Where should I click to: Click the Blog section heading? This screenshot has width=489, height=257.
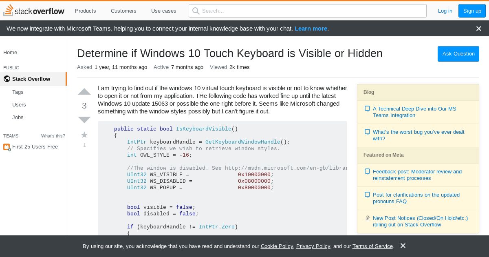(x=369, y=92)
